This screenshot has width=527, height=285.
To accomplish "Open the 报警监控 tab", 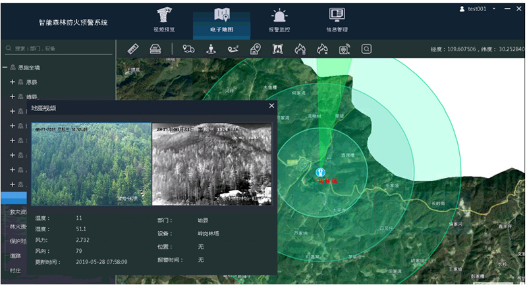I will click(x=280, y=20).
